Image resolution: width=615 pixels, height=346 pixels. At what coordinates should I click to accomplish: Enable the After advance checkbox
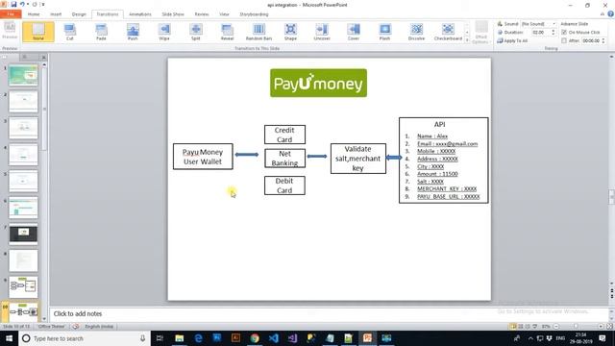pos(564,40)
